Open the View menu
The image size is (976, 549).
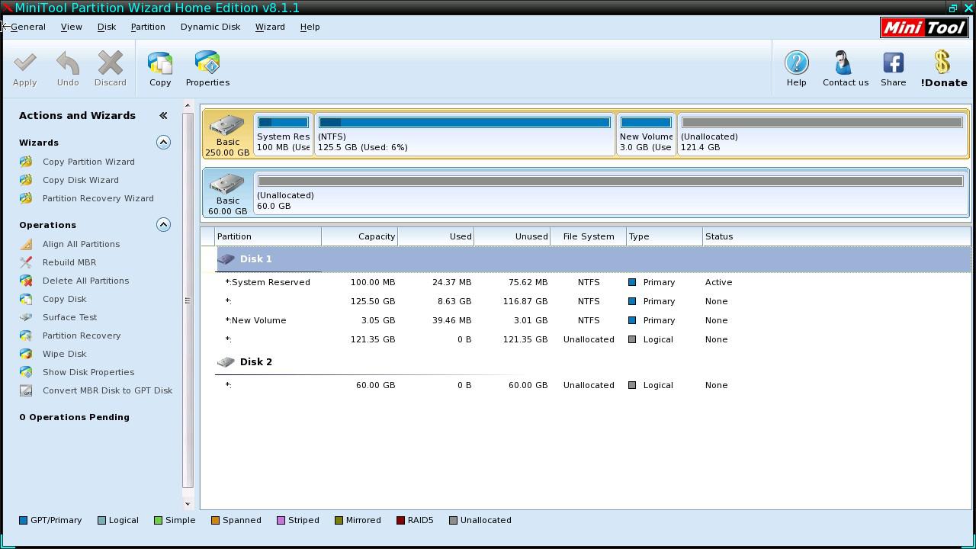pos(71,27)
